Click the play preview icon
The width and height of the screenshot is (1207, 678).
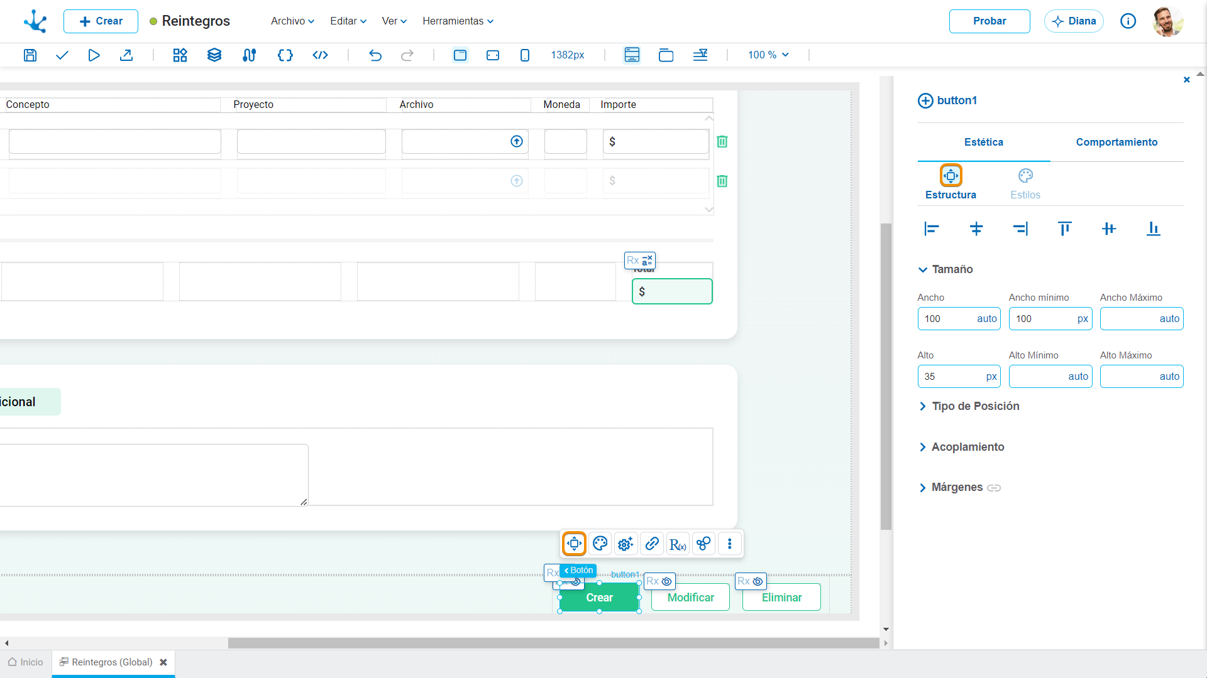[x=94, y=55]
